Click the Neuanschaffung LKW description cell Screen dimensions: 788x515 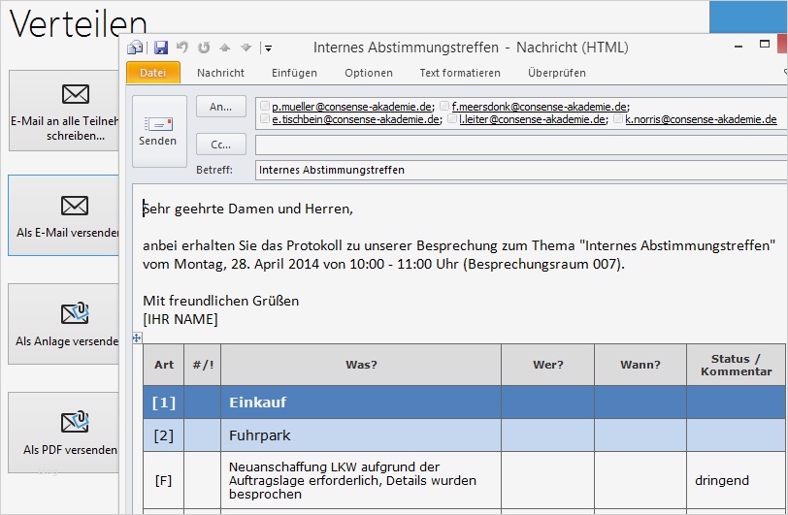(x=361, y=480)
